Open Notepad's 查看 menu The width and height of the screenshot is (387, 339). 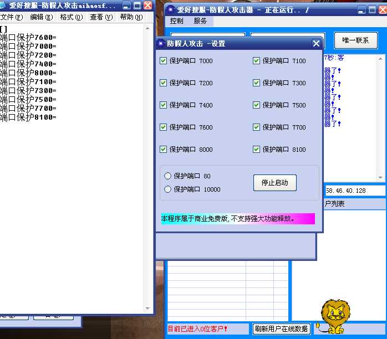click(101, 17)
